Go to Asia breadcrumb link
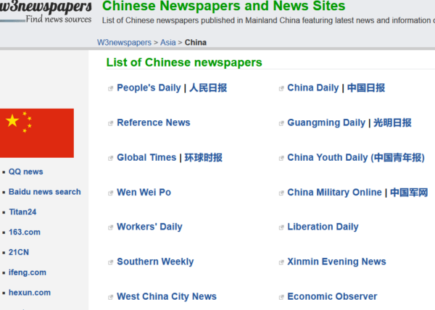This screenshot has width=435, height=310. pyautogui.click(x=168, y=43)
